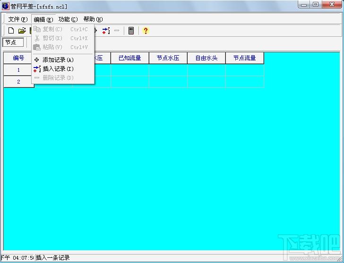Image resolution: width=344 pixels, height=263 pixels.
Task: Select row header number 2
Action: click(x=18, y=82)
